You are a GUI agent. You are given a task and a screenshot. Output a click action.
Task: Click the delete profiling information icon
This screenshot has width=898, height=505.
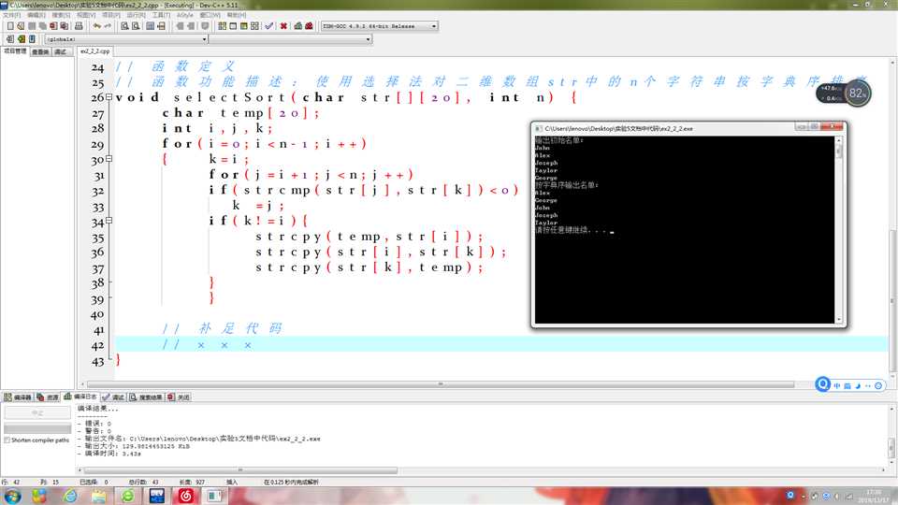pyautogui.click(x=310, y=26)
